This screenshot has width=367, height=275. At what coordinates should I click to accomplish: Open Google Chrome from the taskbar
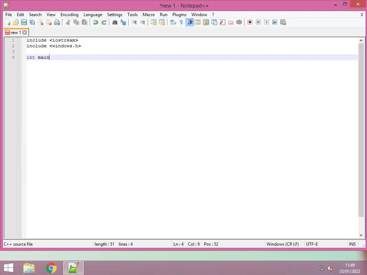[x=51, y=268]
